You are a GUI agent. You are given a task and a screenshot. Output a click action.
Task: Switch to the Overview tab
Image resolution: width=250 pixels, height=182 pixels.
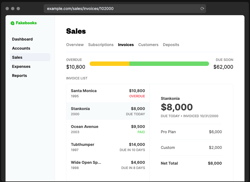coord(75,45)
